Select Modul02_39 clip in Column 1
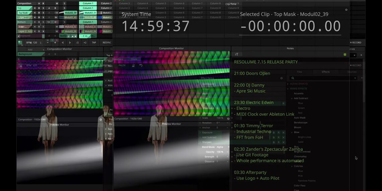 [88, 13]
